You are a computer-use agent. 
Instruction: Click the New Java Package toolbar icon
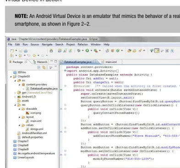[113, 50]
